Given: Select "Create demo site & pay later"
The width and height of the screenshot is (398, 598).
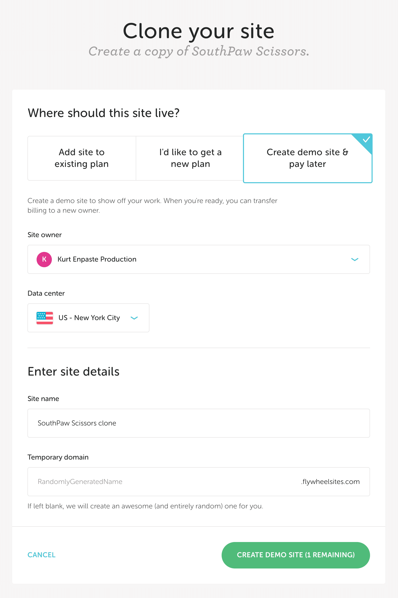Looking at the screenshot, I should [307, 158].
